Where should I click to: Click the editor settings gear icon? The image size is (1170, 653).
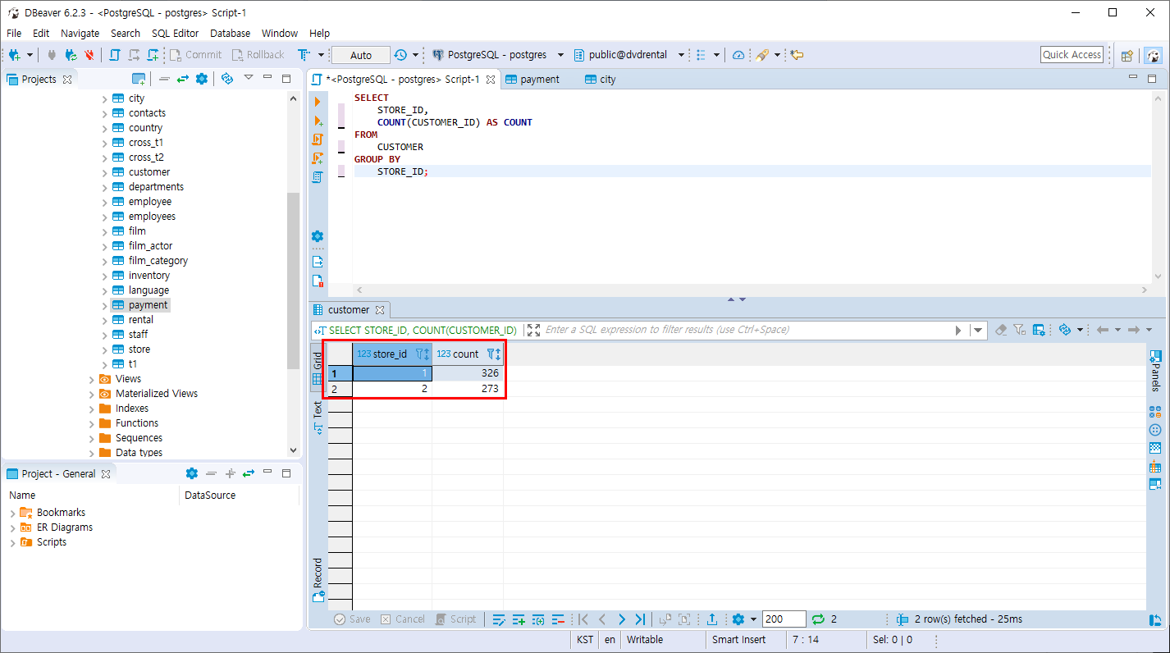(x=318, y=236)
